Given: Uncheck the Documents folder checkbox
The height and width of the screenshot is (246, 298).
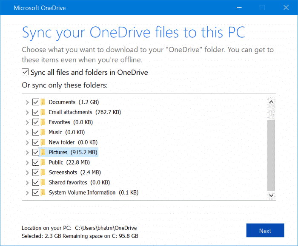Looking at the screenshot, I should click(36, 102).
